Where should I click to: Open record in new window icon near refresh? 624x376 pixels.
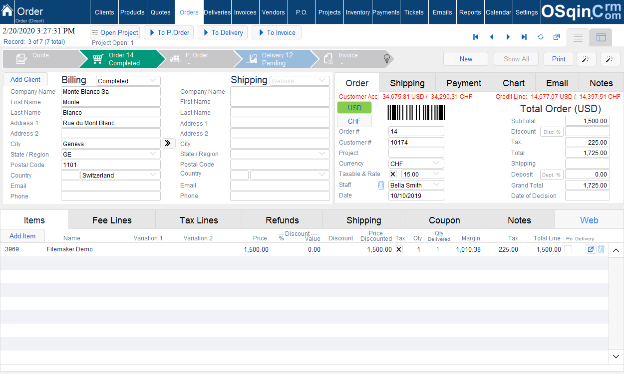click(556, 37)
